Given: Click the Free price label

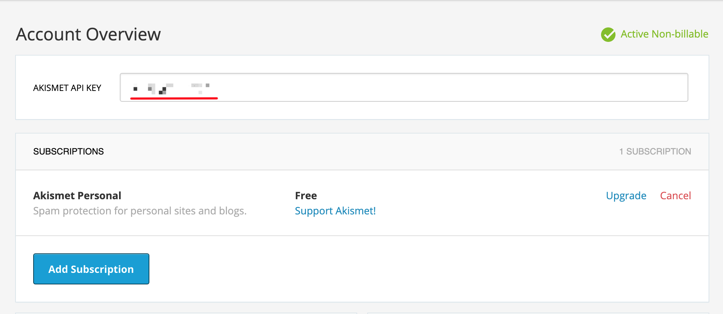Looking at the screenshot, I should (306, 196).
